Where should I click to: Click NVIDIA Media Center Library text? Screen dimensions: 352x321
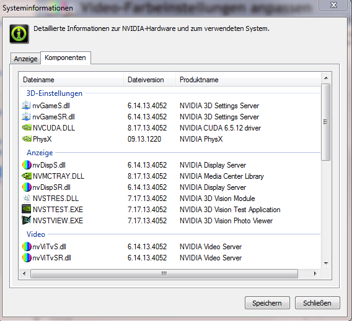pyautogui.click(x=222, y=176)
